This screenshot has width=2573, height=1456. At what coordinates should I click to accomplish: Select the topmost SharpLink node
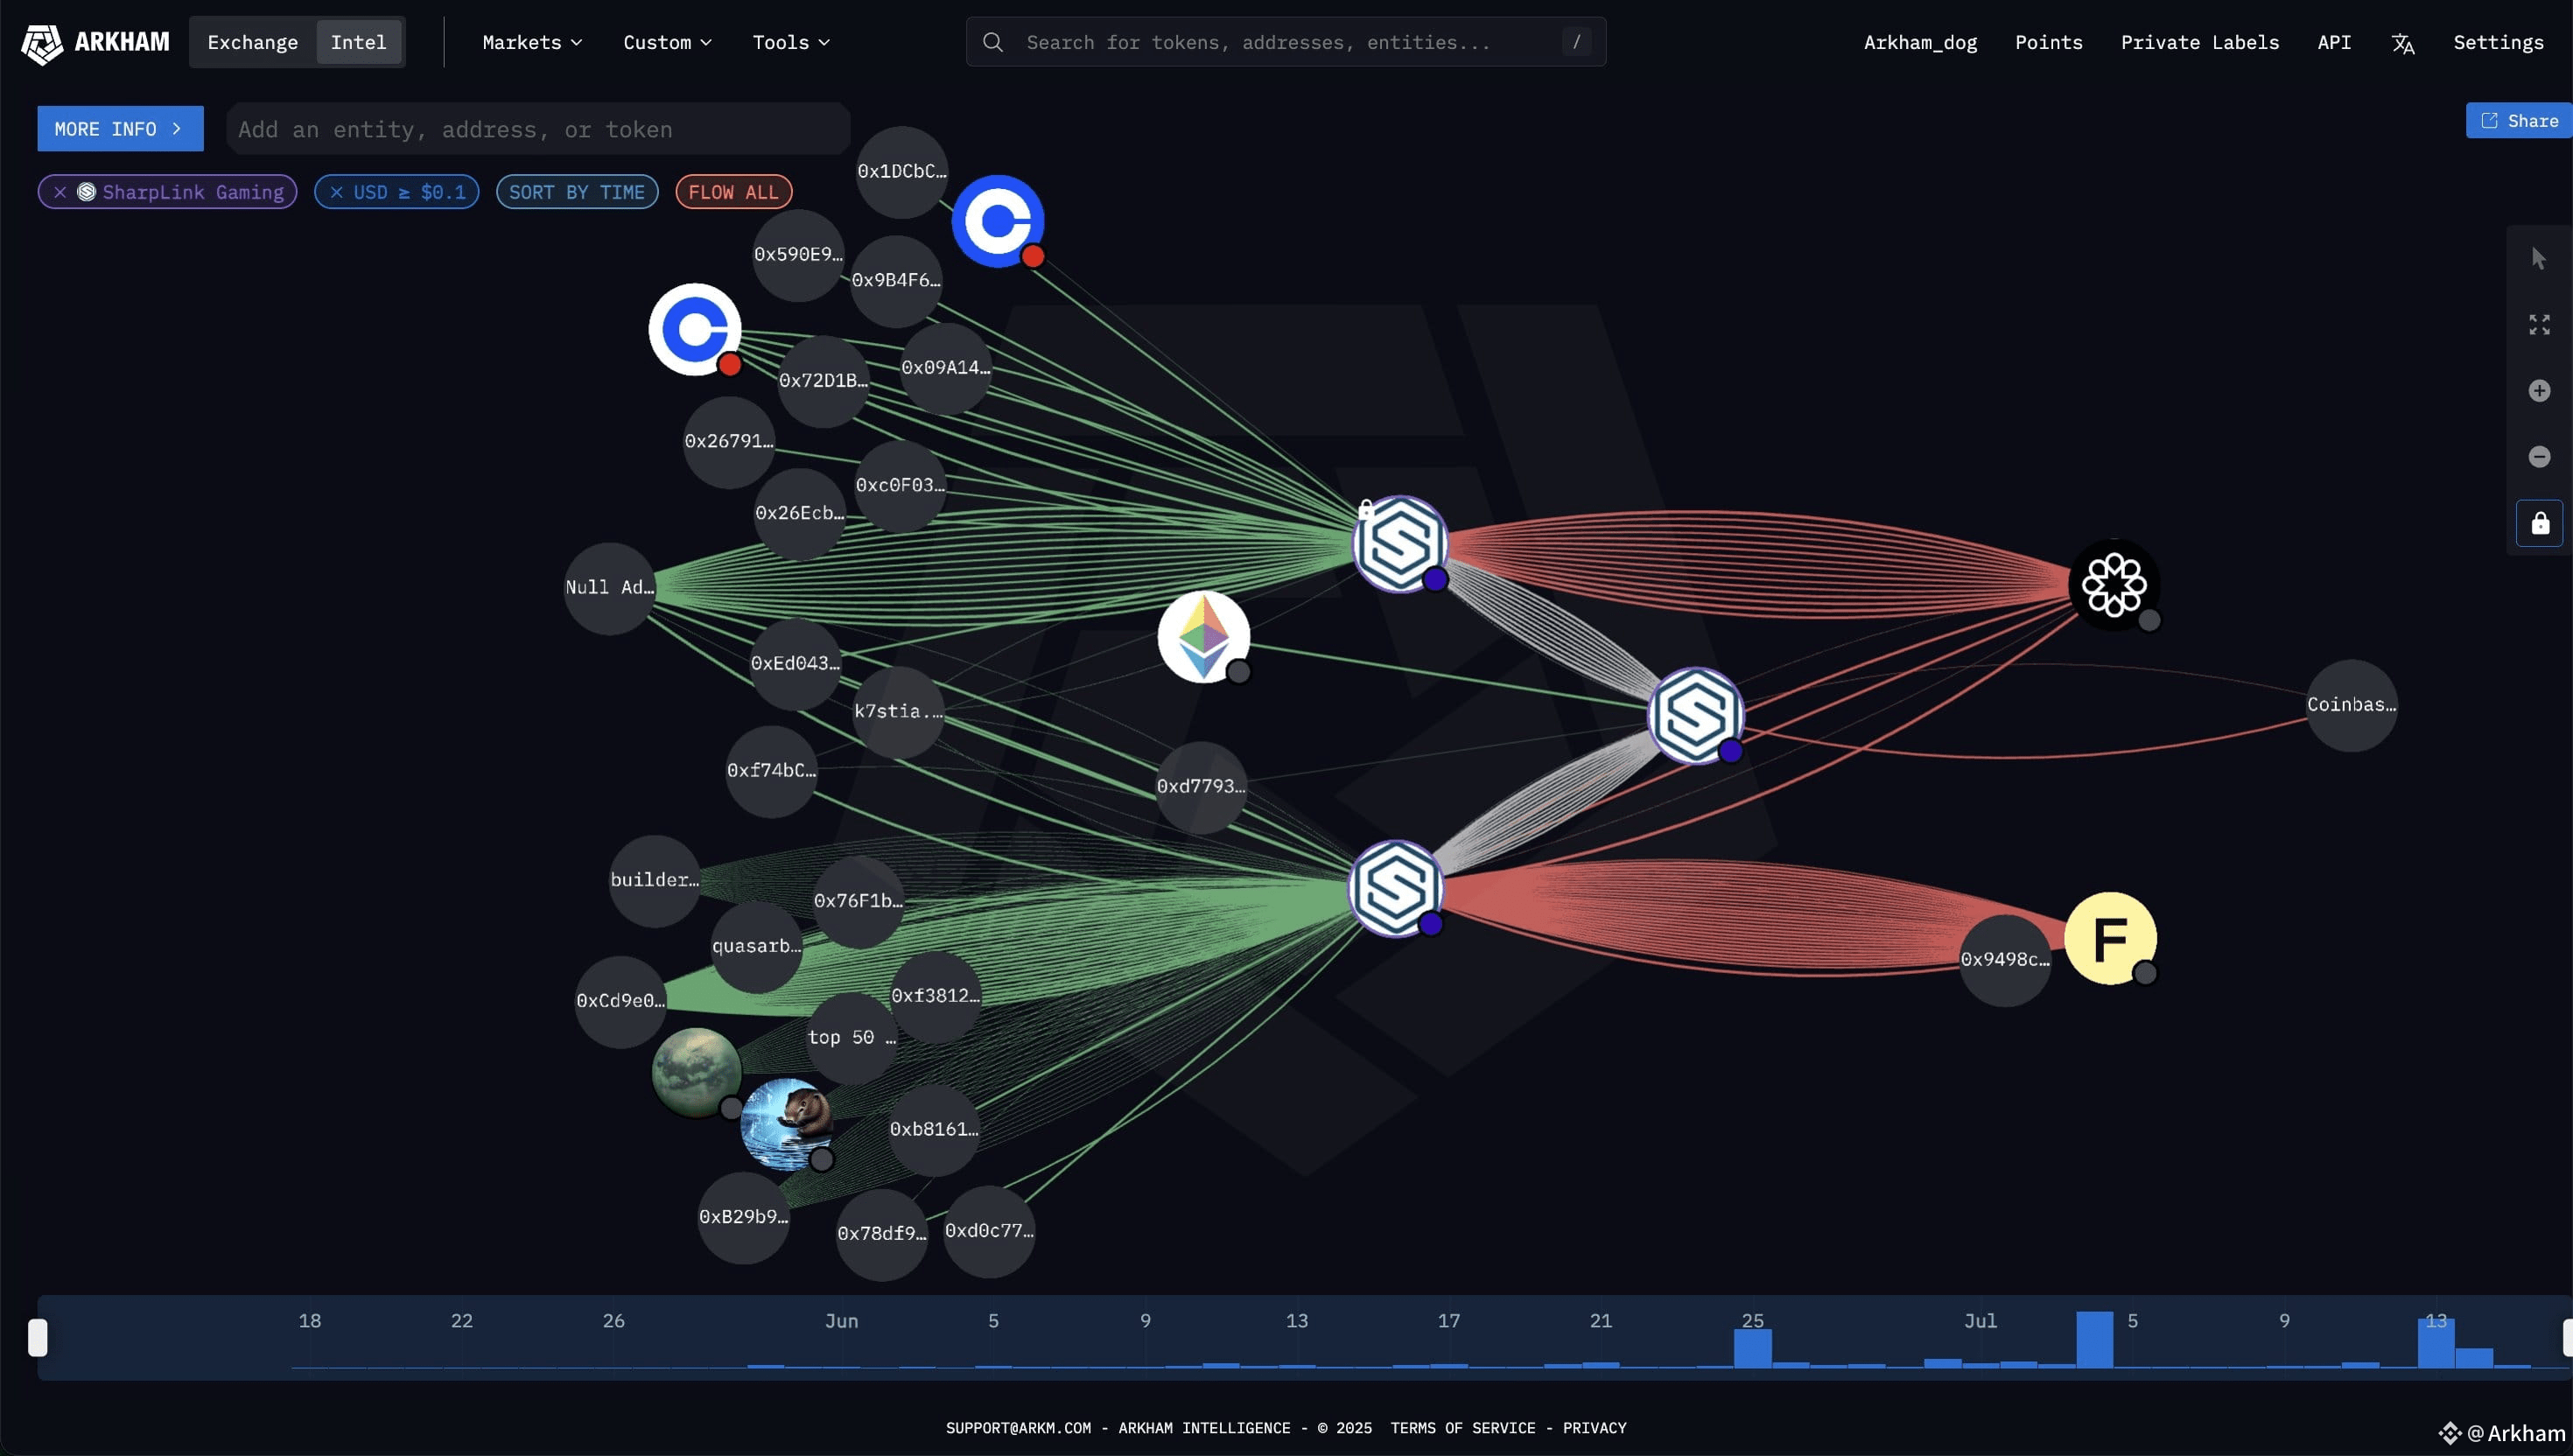[1400, 544]
